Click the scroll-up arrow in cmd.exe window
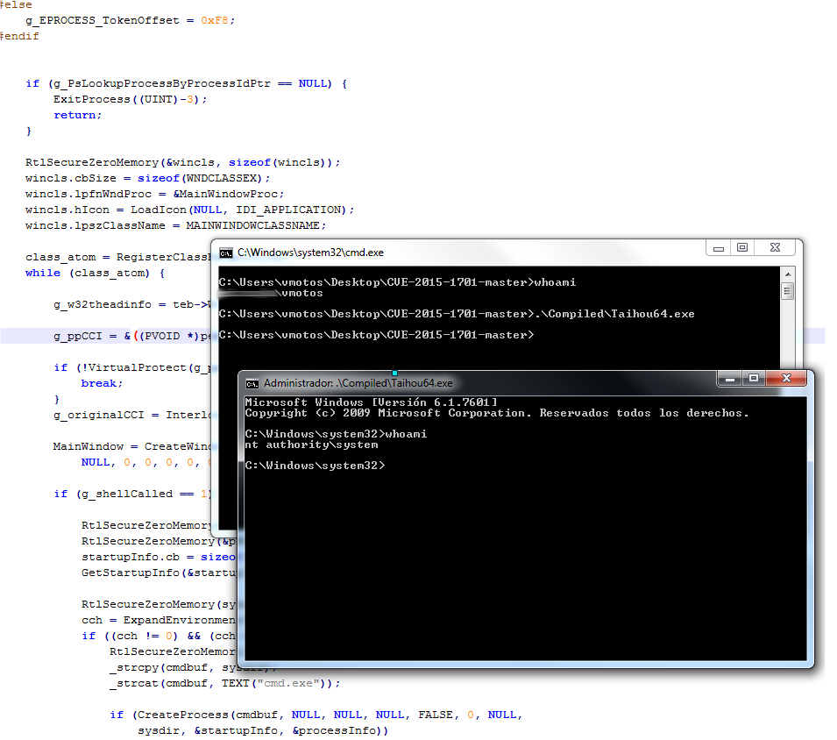837x740 pixels. coord(787,274)
